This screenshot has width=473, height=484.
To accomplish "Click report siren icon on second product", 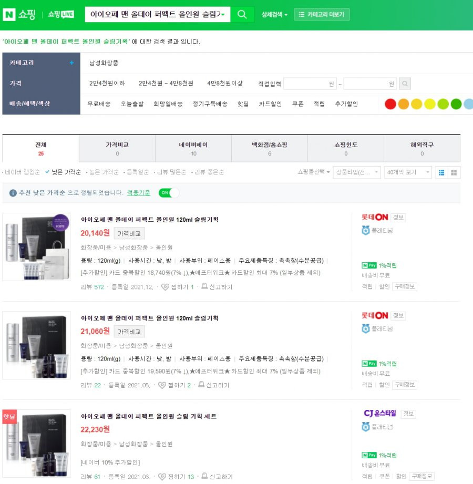I will [x=201, y=384].
